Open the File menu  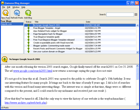click(4, 7)
